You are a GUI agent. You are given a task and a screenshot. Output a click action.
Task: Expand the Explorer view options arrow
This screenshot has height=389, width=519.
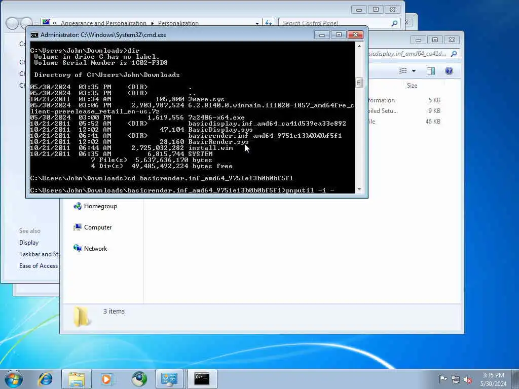point(414,71)
